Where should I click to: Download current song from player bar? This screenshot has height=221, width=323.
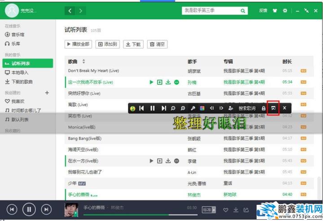(x=236, y=210)
